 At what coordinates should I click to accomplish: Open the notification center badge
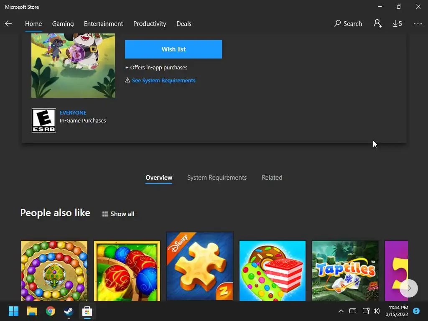tap(416, 311)
